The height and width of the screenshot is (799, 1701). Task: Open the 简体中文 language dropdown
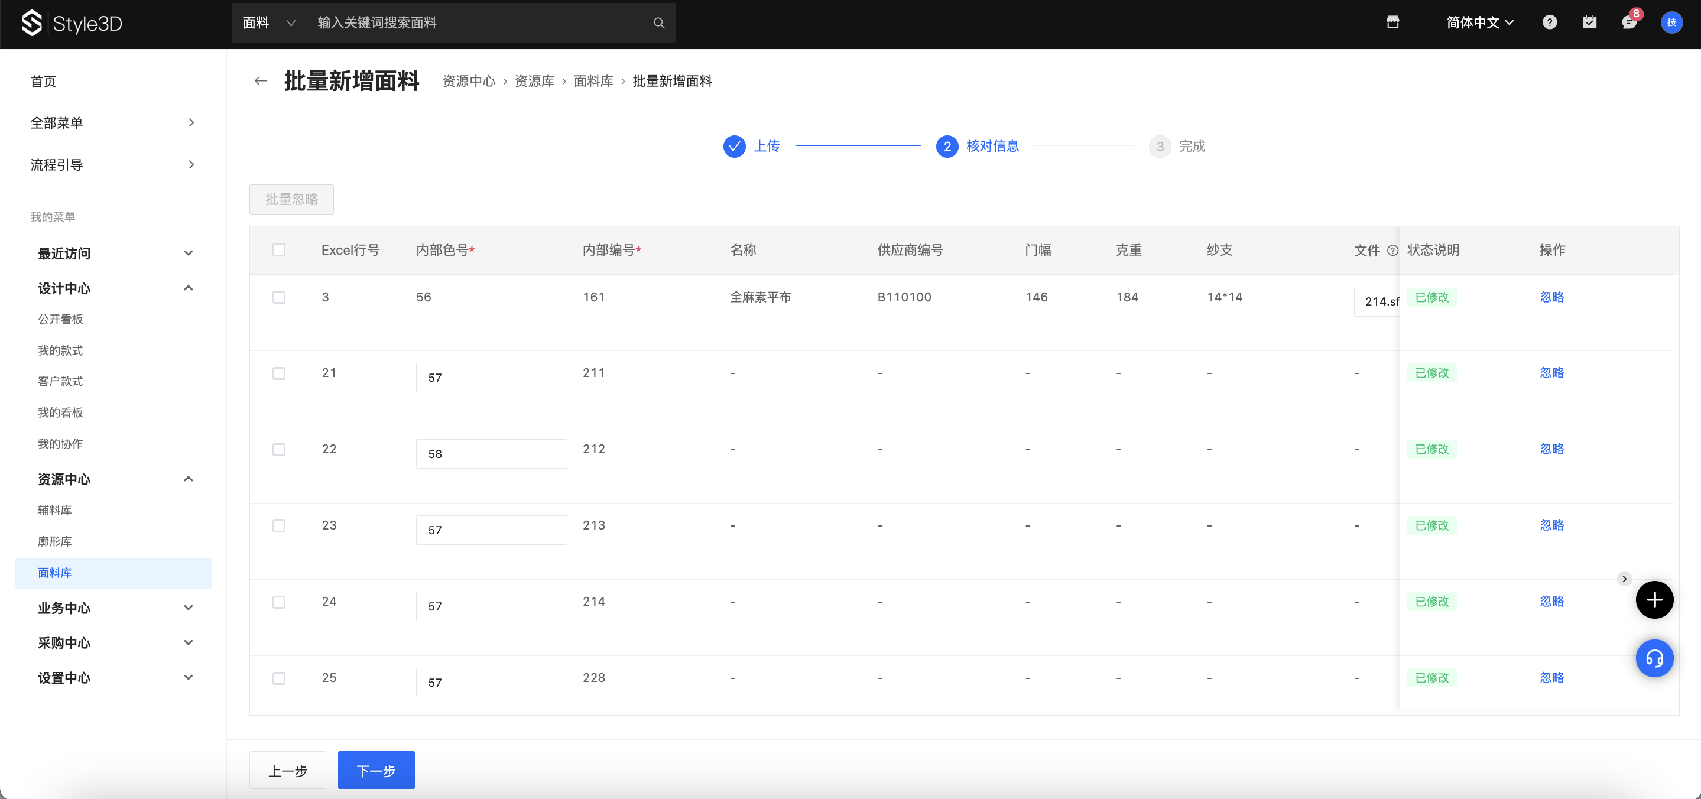[1479, 22]
